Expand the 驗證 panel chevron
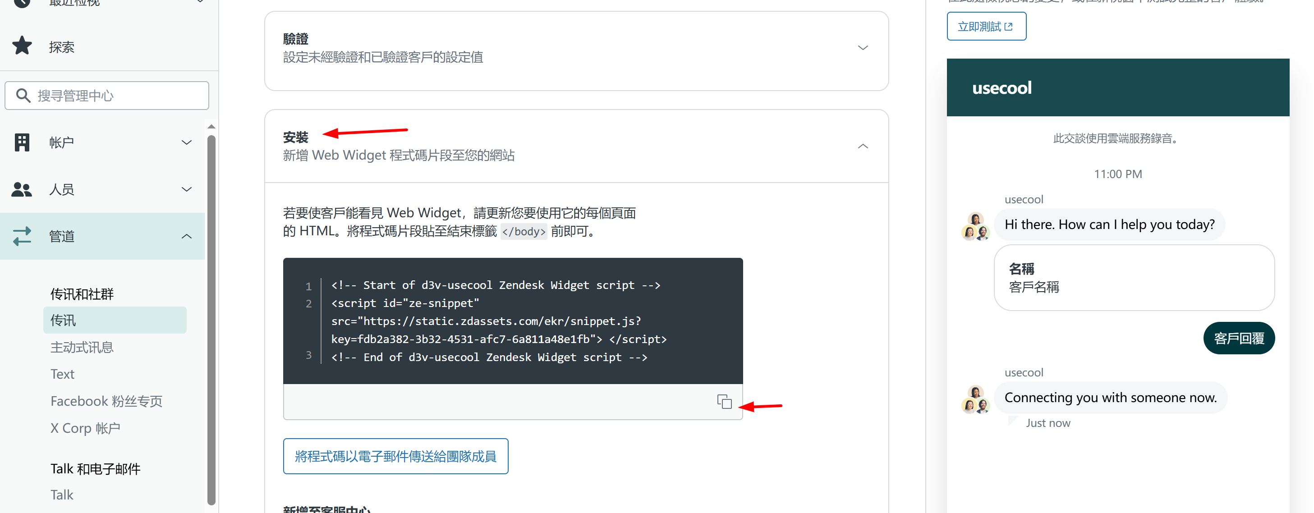 [863, 48]
